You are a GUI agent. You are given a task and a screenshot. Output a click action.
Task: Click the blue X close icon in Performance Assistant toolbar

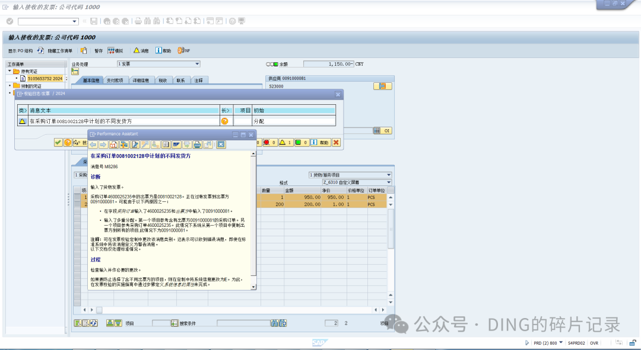point(221,145)
